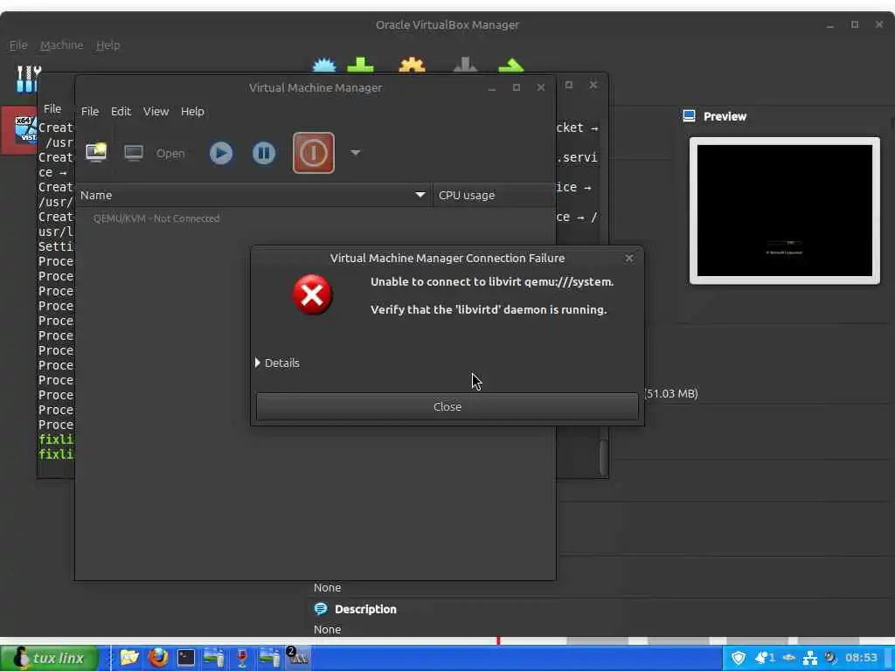Viewport: 895px width, 671px height.
Task: Expand the Details section in failure dialog
Action: click(277, 363)
